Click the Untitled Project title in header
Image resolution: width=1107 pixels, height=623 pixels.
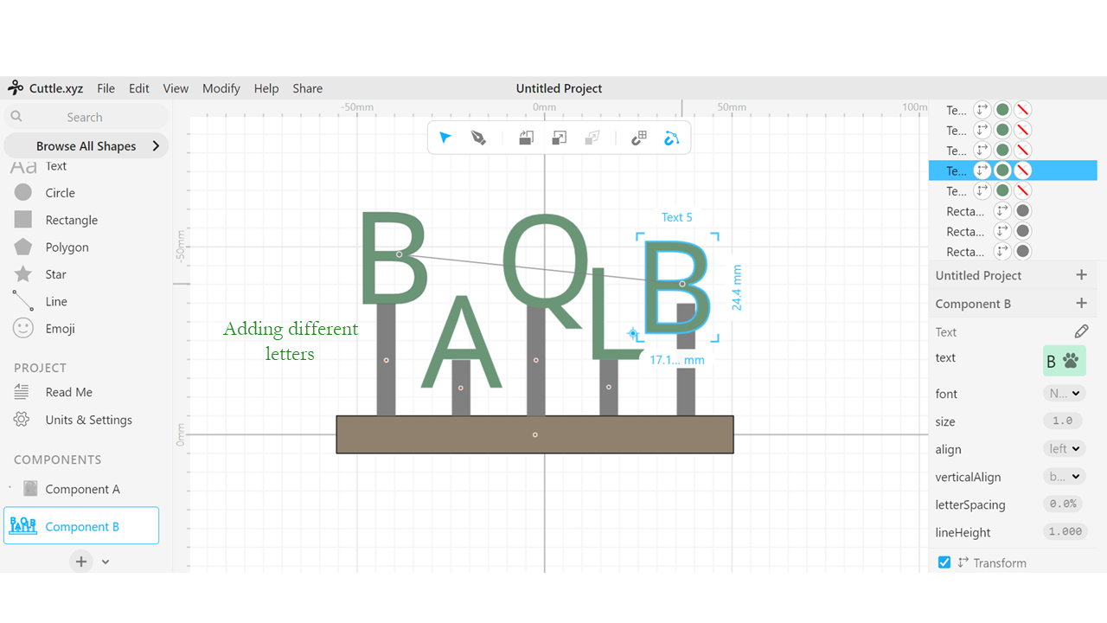559,88
